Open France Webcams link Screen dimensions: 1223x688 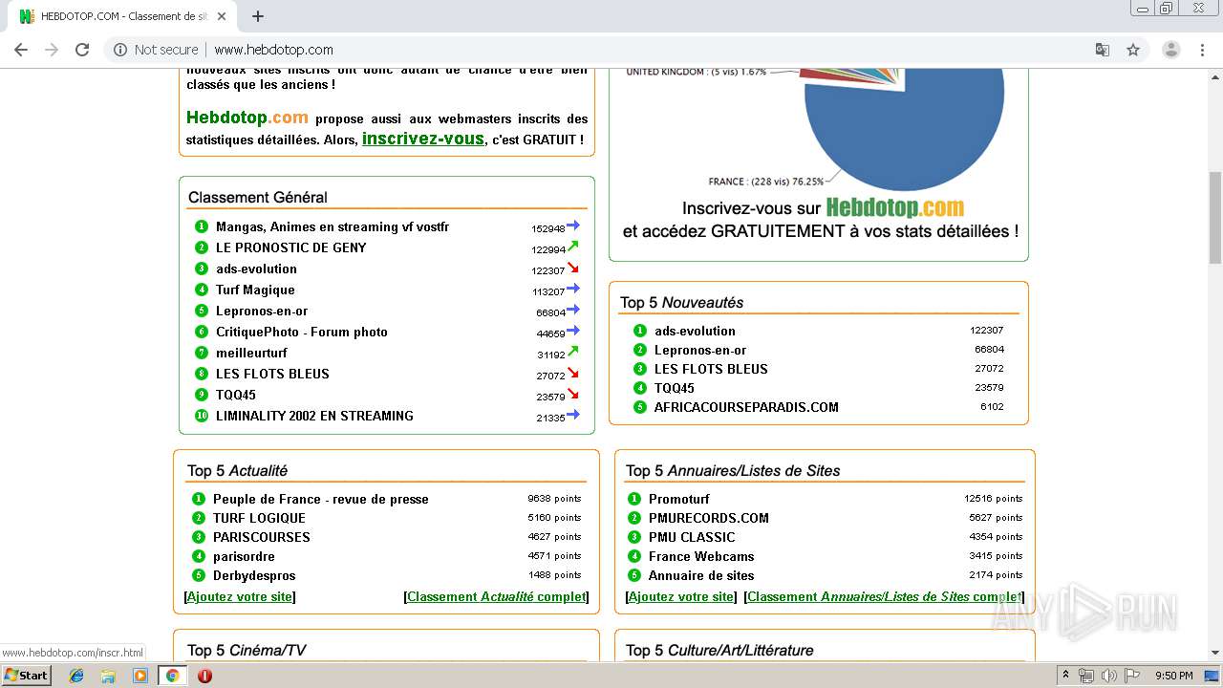coord(701,556)
